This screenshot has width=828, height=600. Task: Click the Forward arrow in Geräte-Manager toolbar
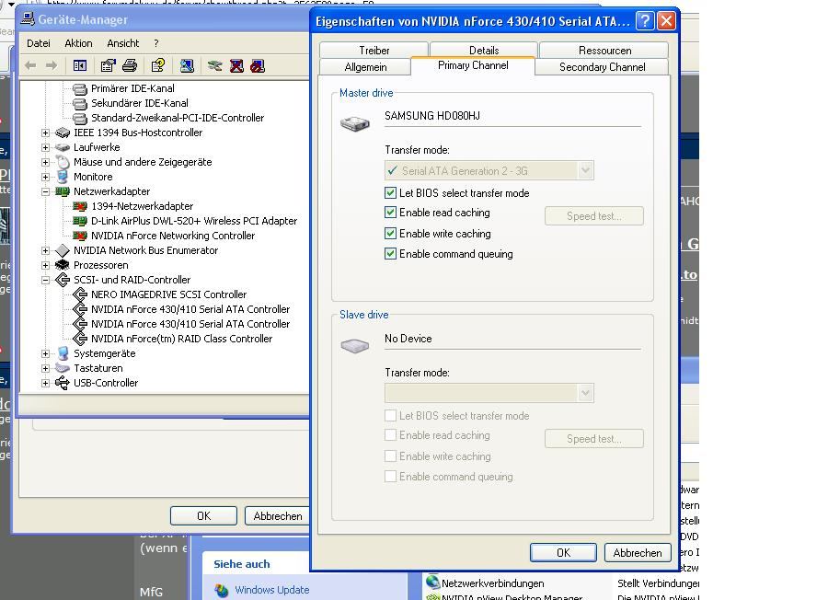point(52,65)
